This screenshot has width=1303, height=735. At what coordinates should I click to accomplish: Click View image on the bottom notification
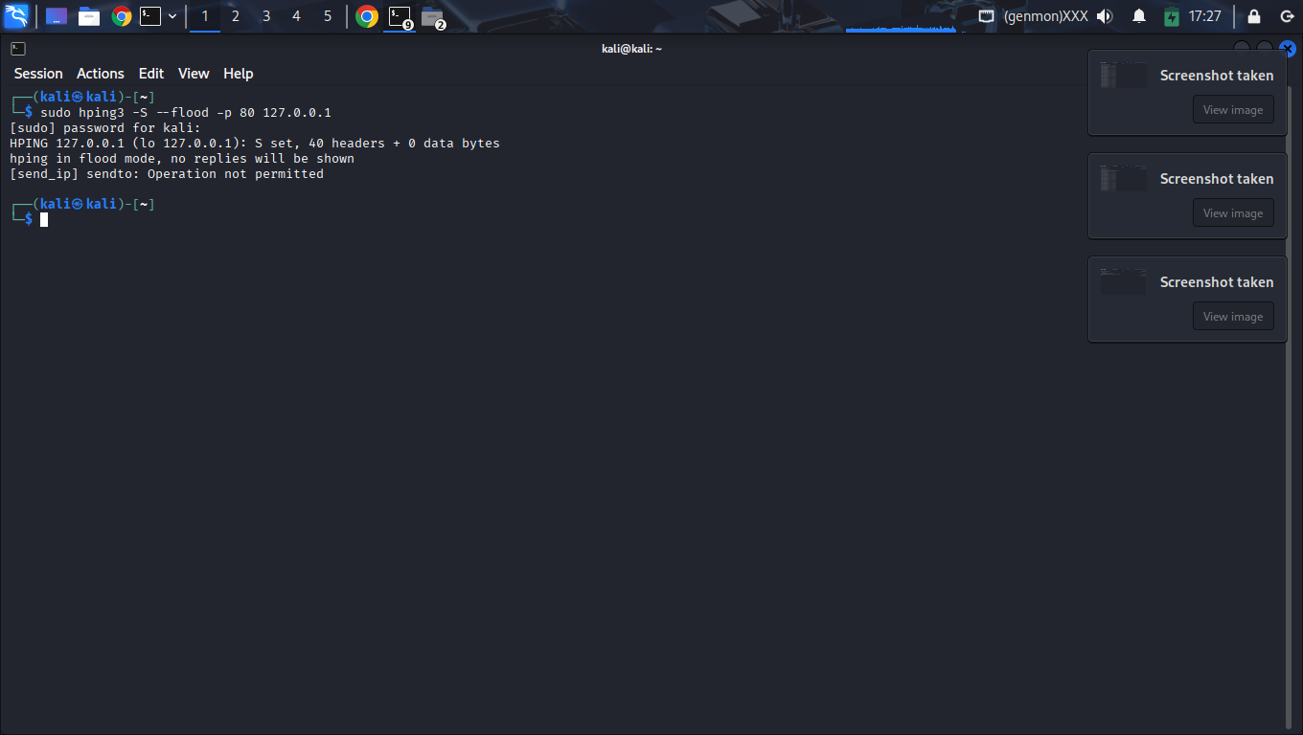point(1233,317)
